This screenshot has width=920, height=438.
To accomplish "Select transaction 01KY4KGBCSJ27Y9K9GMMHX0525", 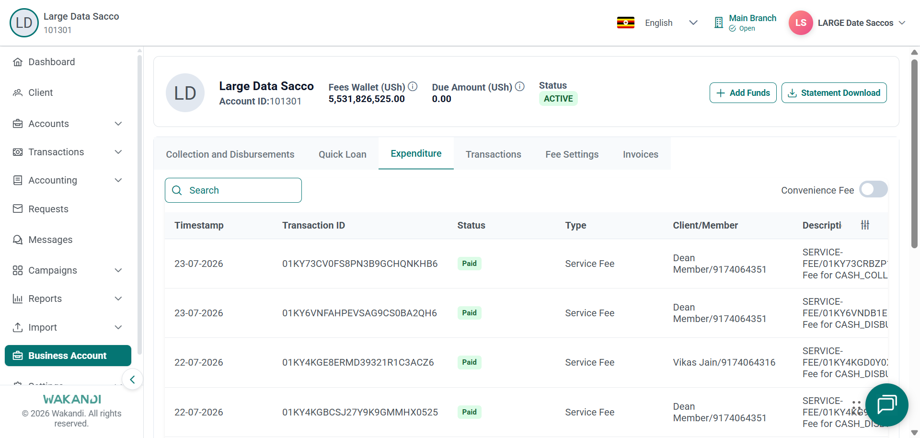I will (x=360, y=412).
